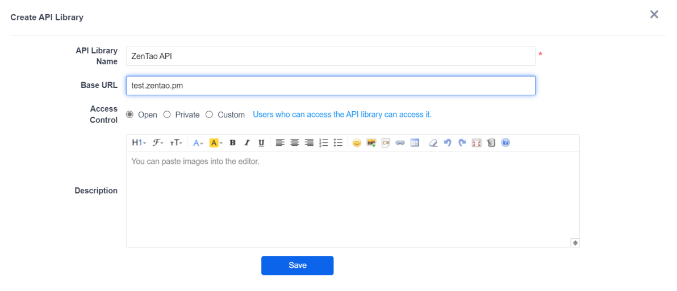Align text right
The width and height of the screenshot is (677, 291).
point(309,143)
